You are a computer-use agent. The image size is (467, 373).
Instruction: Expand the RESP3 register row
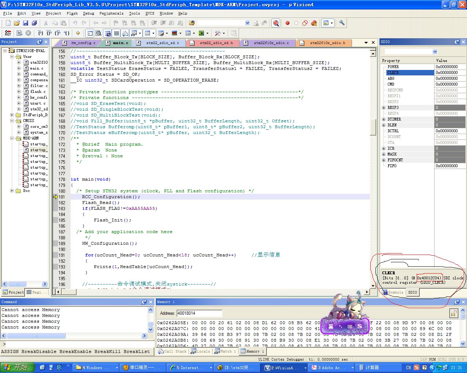pyautogui.click(x=384, y=107)
